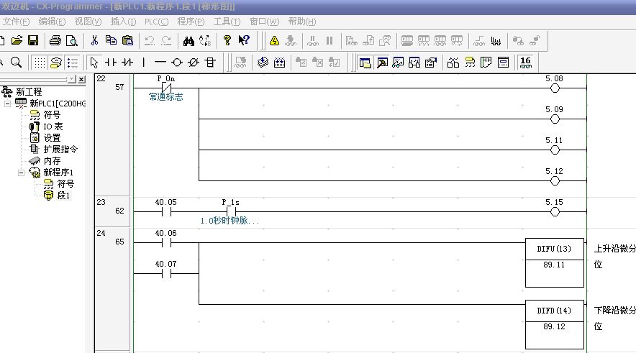636x353 pixels.
Task: Click the DIFU(13) instruction block
Action: point(554,249)
